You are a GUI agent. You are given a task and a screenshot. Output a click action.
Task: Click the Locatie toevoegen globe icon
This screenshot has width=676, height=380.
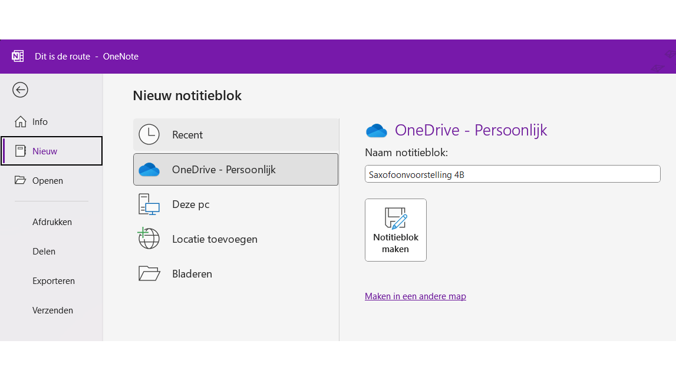[149, 239]
